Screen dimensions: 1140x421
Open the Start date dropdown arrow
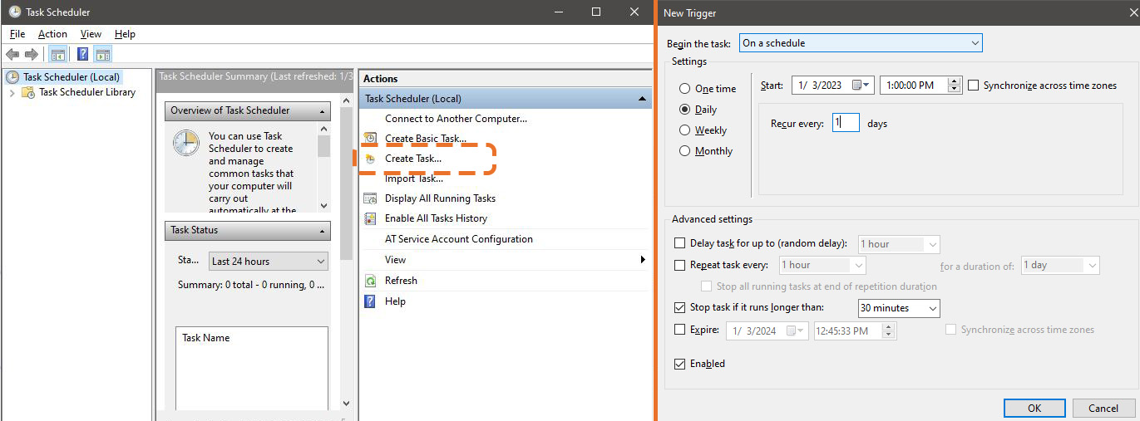click(866, 86)
